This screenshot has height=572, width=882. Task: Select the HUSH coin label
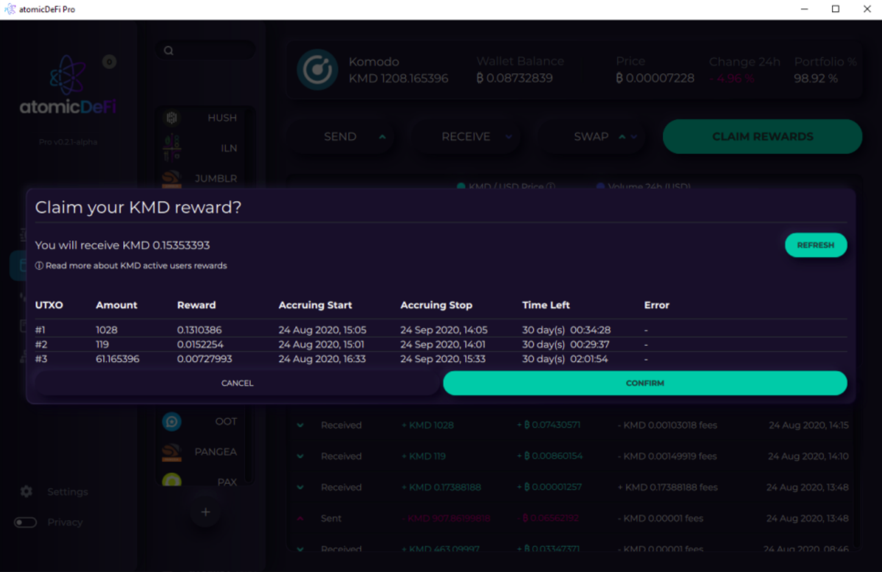222,118
